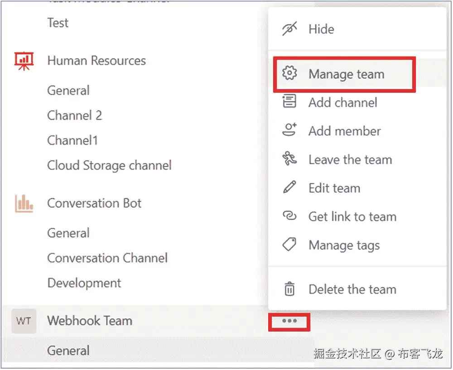The image size is (453, 370).
Task: Click the Add channel icon
Action: [x=289, y=102]
